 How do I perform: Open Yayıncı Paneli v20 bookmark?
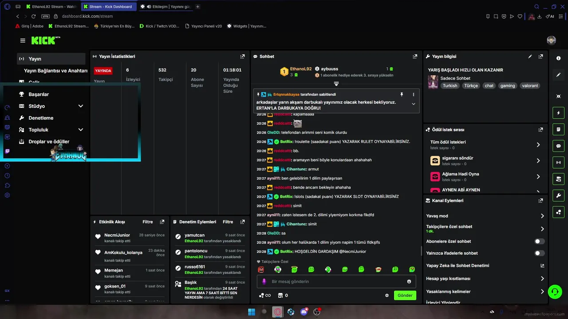click(x=203, y=26)
